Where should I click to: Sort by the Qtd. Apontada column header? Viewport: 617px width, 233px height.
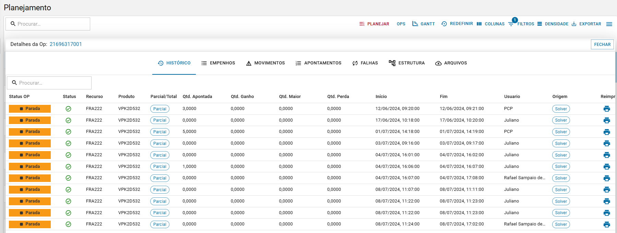(197, 97)
